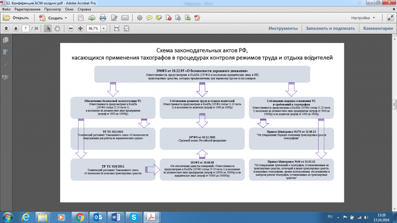Add a sticky note comment
Screen dimensions: 397x223
(x=149, y=18)
